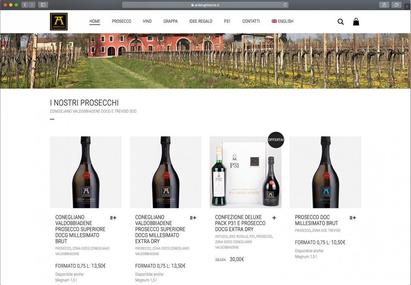Open the Prosecco menu item
The height and width of the screenshot is (285, 411).
[121, 21]
